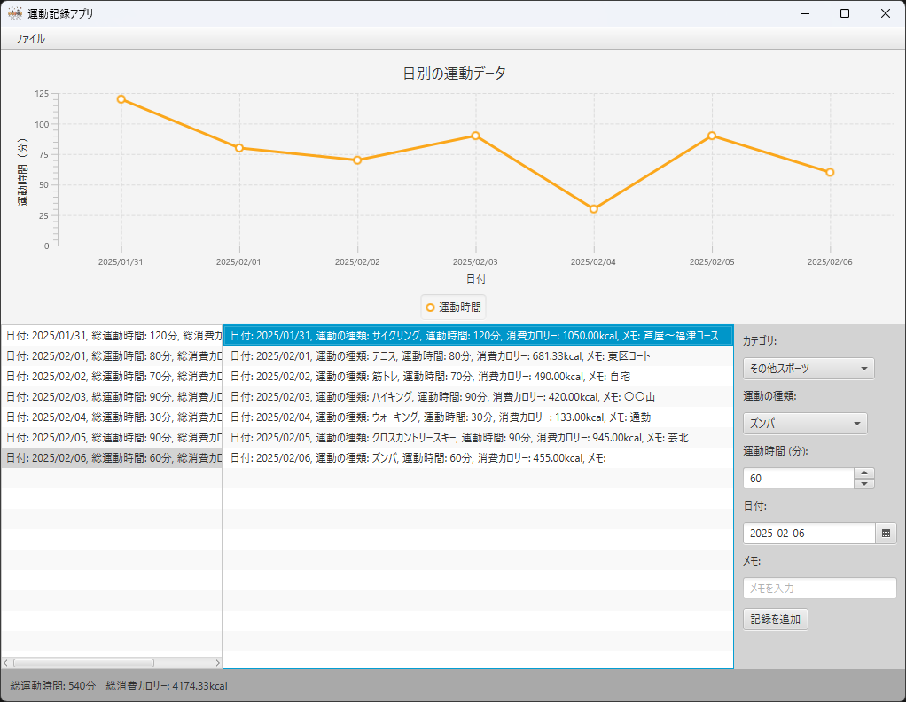Expand the カテゴリ dropdown showing その他スポーツ

[x=808, y=369]
